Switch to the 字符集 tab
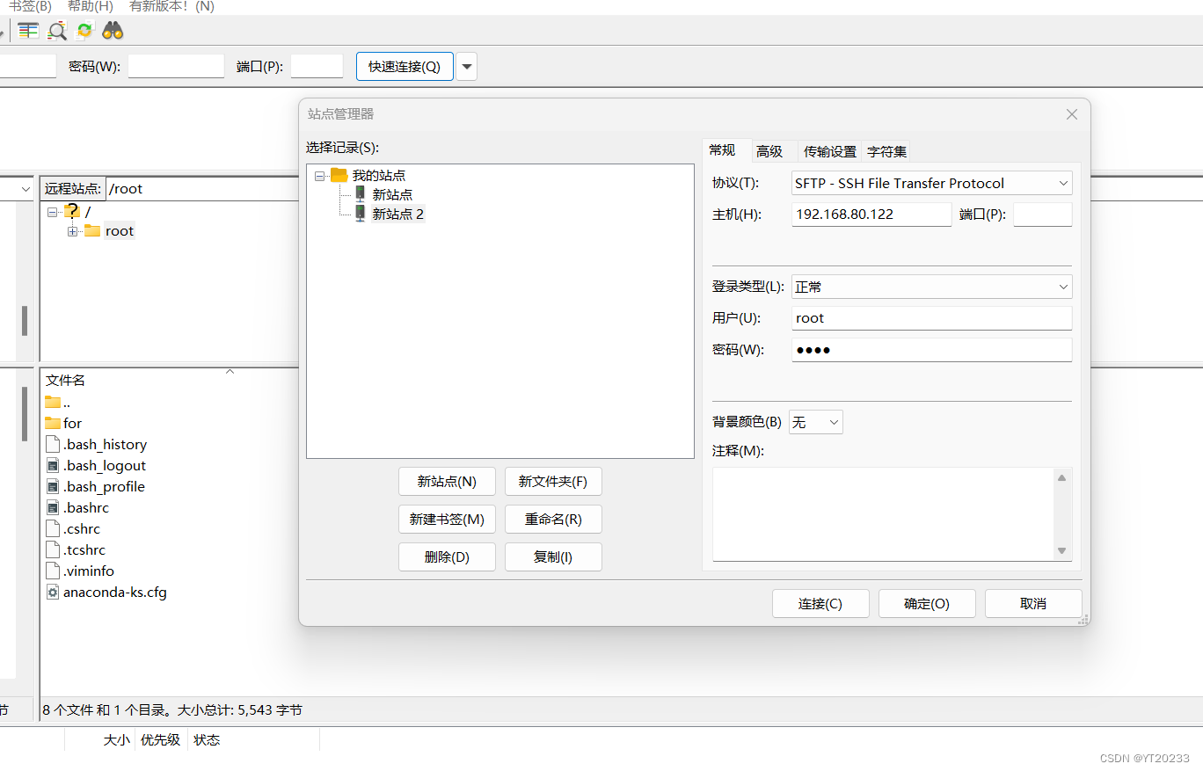This screenshot has width=1203, height=771. pyautogui.click(x=886, y=151)
